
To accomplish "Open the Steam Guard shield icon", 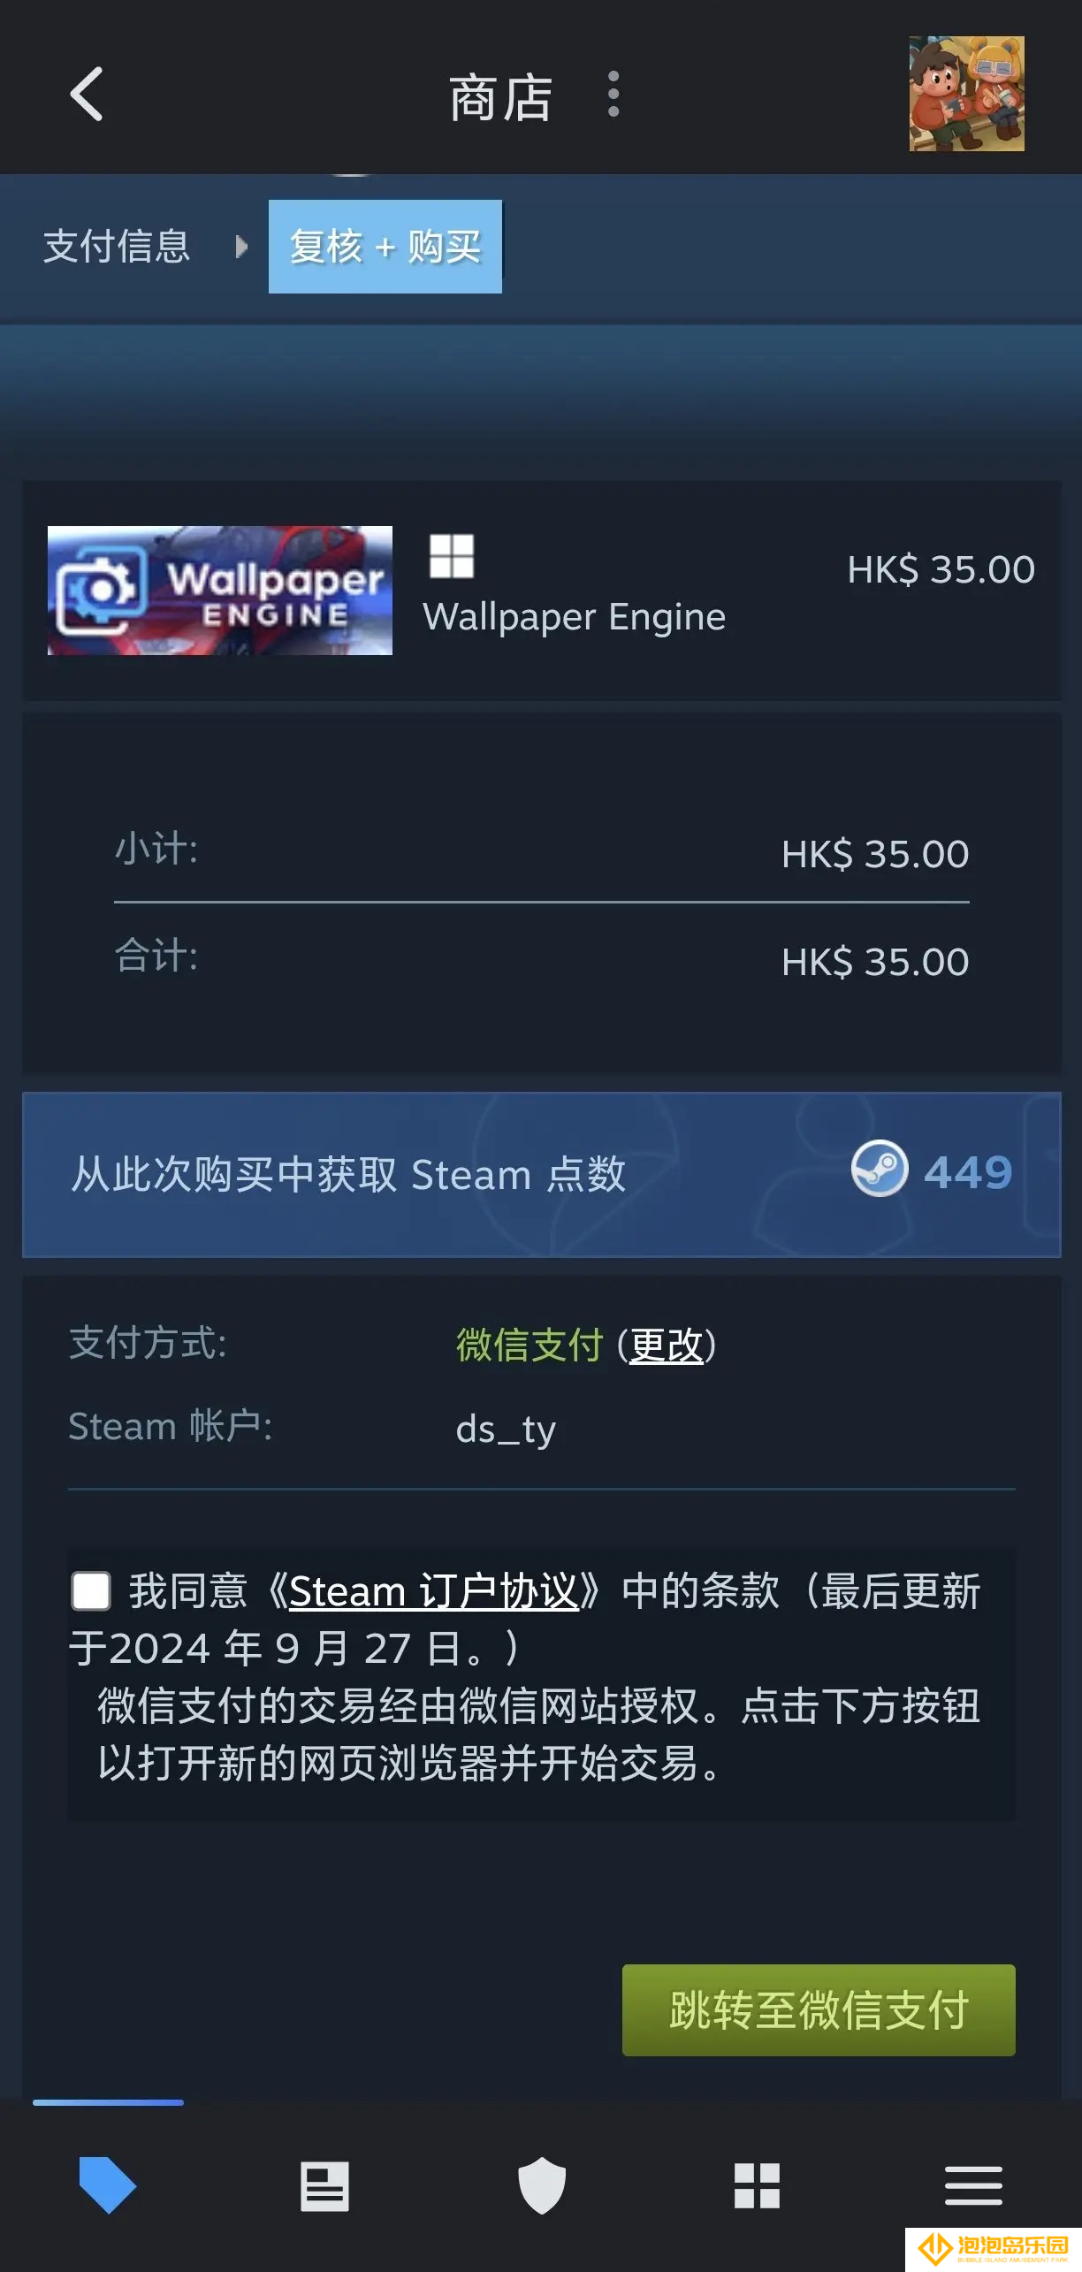I will pos(541,2185).
